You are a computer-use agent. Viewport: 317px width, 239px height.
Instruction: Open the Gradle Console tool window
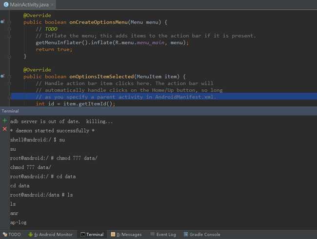click(x=202, y=235)
